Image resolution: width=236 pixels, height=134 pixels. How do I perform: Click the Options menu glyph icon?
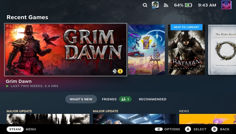159,129
